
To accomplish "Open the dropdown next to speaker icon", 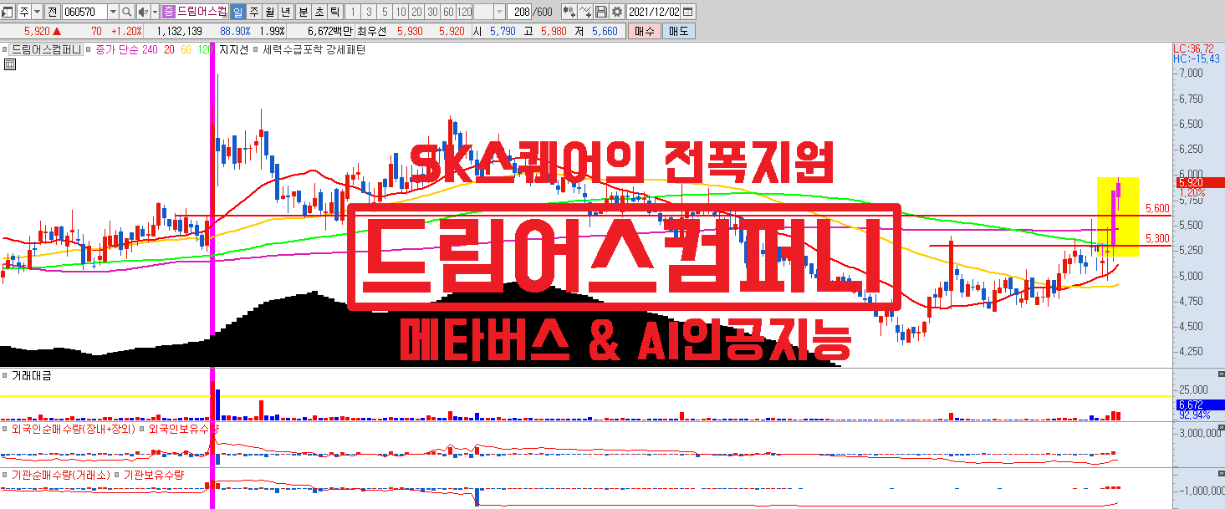I will pyautogui.click(x=155, y=12).
